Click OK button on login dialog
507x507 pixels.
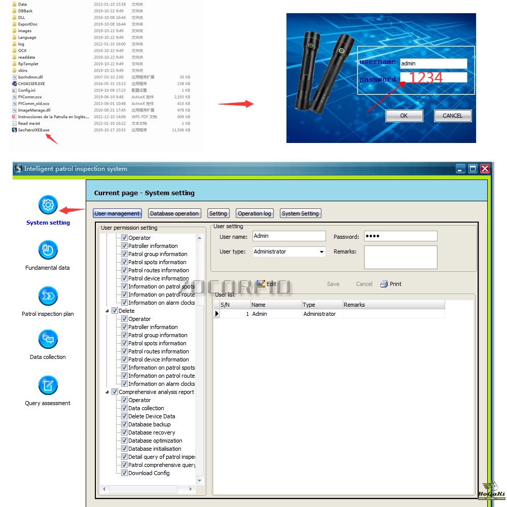point(404,116)
